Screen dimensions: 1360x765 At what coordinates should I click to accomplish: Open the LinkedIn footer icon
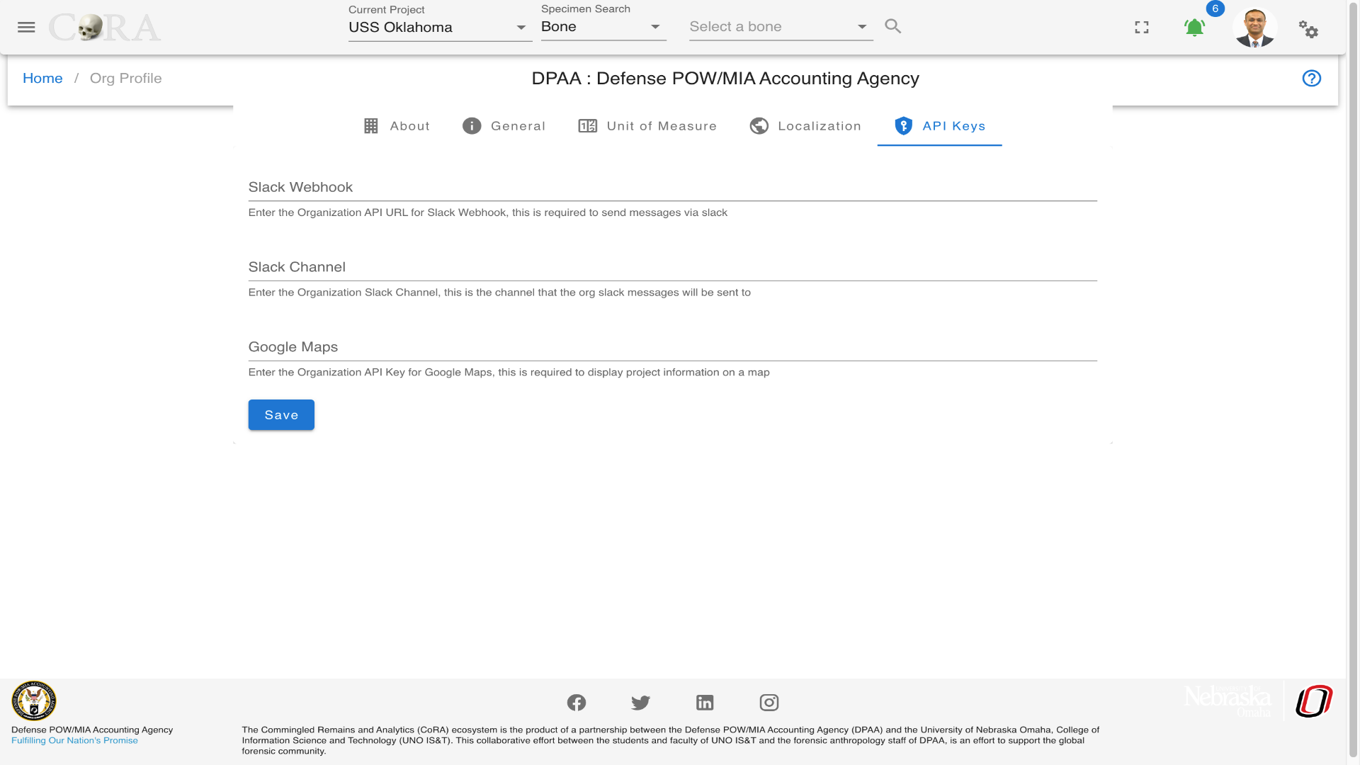pos(705,702)
